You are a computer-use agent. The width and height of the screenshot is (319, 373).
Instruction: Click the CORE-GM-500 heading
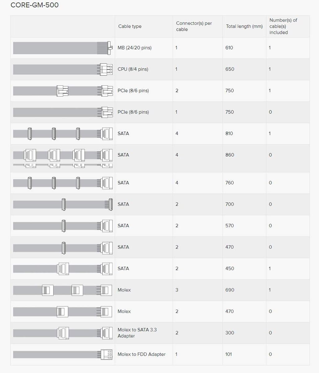pyautogui.click(x=34, y=5)
